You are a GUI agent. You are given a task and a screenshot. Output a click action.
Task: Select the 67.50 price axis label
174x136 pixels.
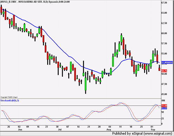[x=164, y=2]
